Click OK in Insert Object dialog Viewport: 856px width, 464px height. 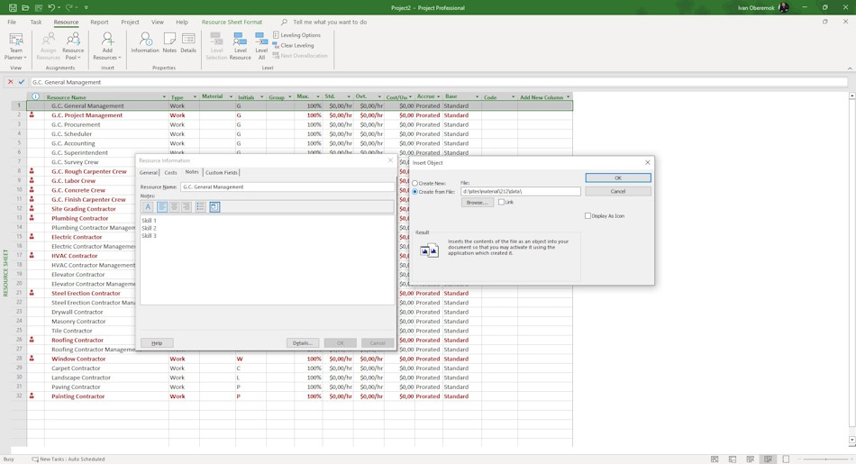click(618, 178)
